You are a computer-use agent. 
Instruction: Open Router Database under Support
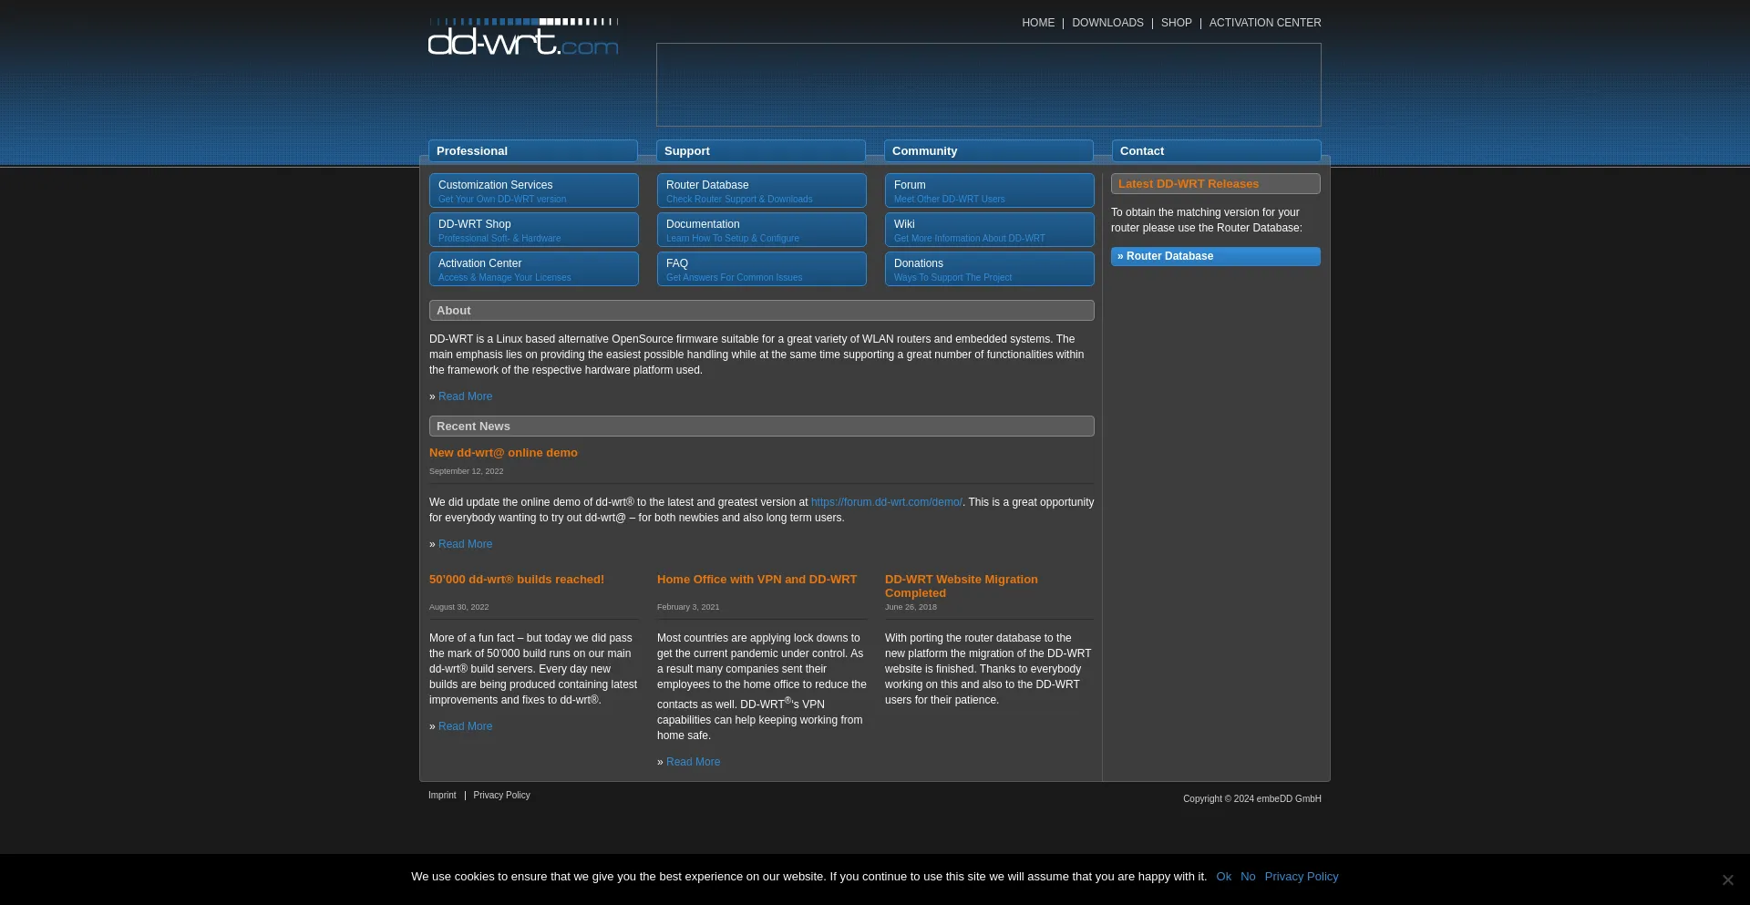(762, 190)
